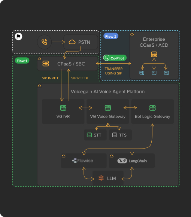
Task: Click the Bot Logic Gateway server icon
Action: coord(152,108)
